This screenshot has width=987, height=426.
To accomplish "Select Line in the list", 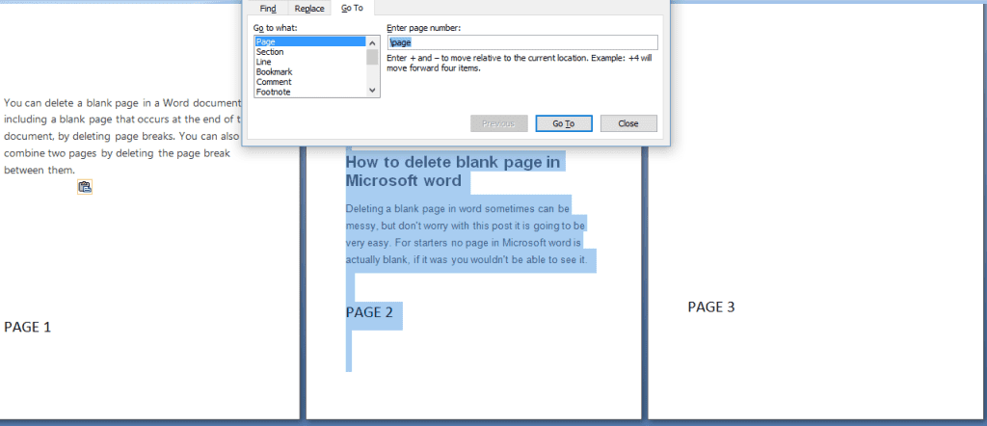I will point(310,62).
